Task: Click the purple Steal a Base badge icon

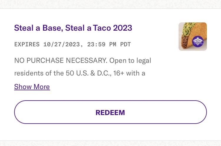Action: pos(198,42)
